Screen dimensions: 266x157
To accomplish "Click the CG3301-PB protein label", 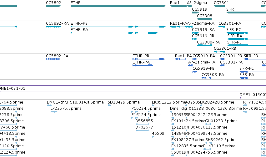I will (231, 56).
